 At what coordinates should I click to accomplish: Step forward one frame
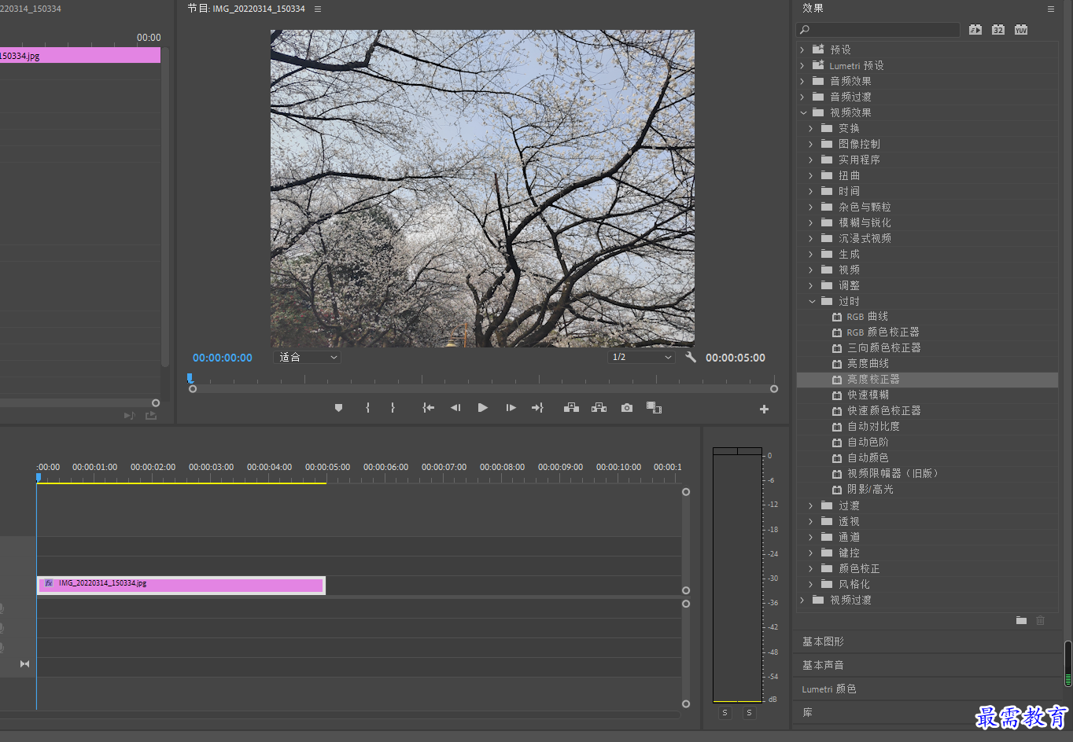click(511, 408)
